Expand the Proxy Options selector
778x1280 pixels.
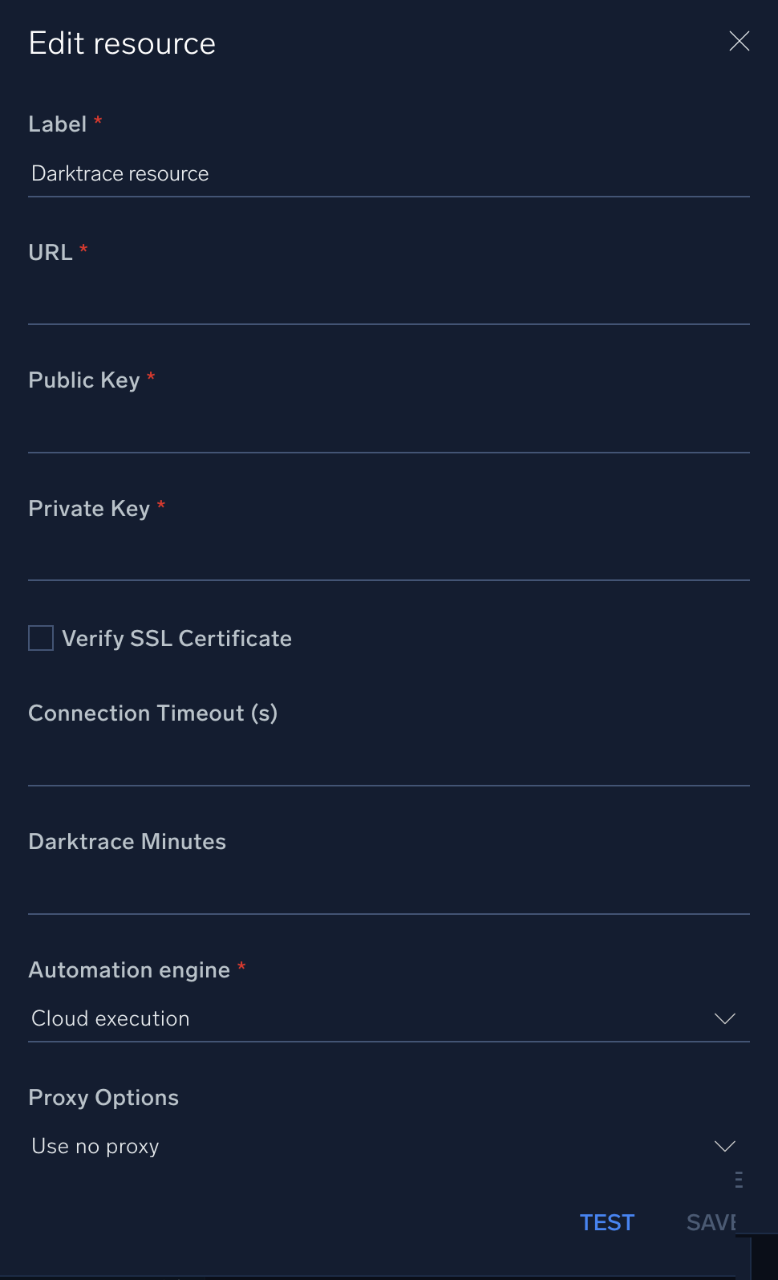tap(389, 1146)
